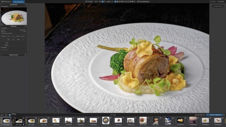The height and width of the screenshot is (127, 226).
Task: Switch to the PhotoLibrary tab
Action: (x=6, y=1)
